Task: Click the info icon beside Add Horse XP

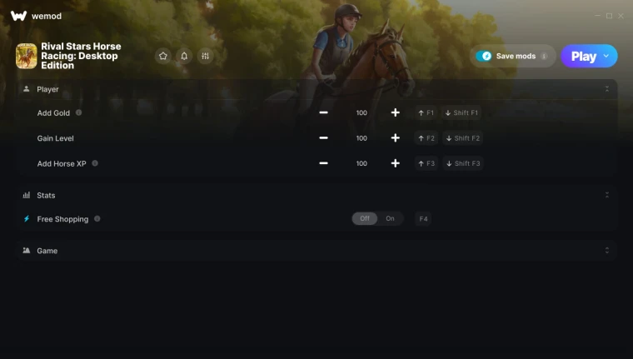Action: click(95, 163)
